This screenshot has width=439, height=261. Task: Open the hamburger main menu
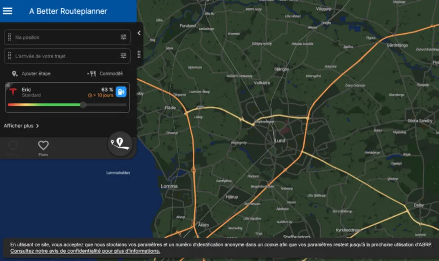coord(7,11)
